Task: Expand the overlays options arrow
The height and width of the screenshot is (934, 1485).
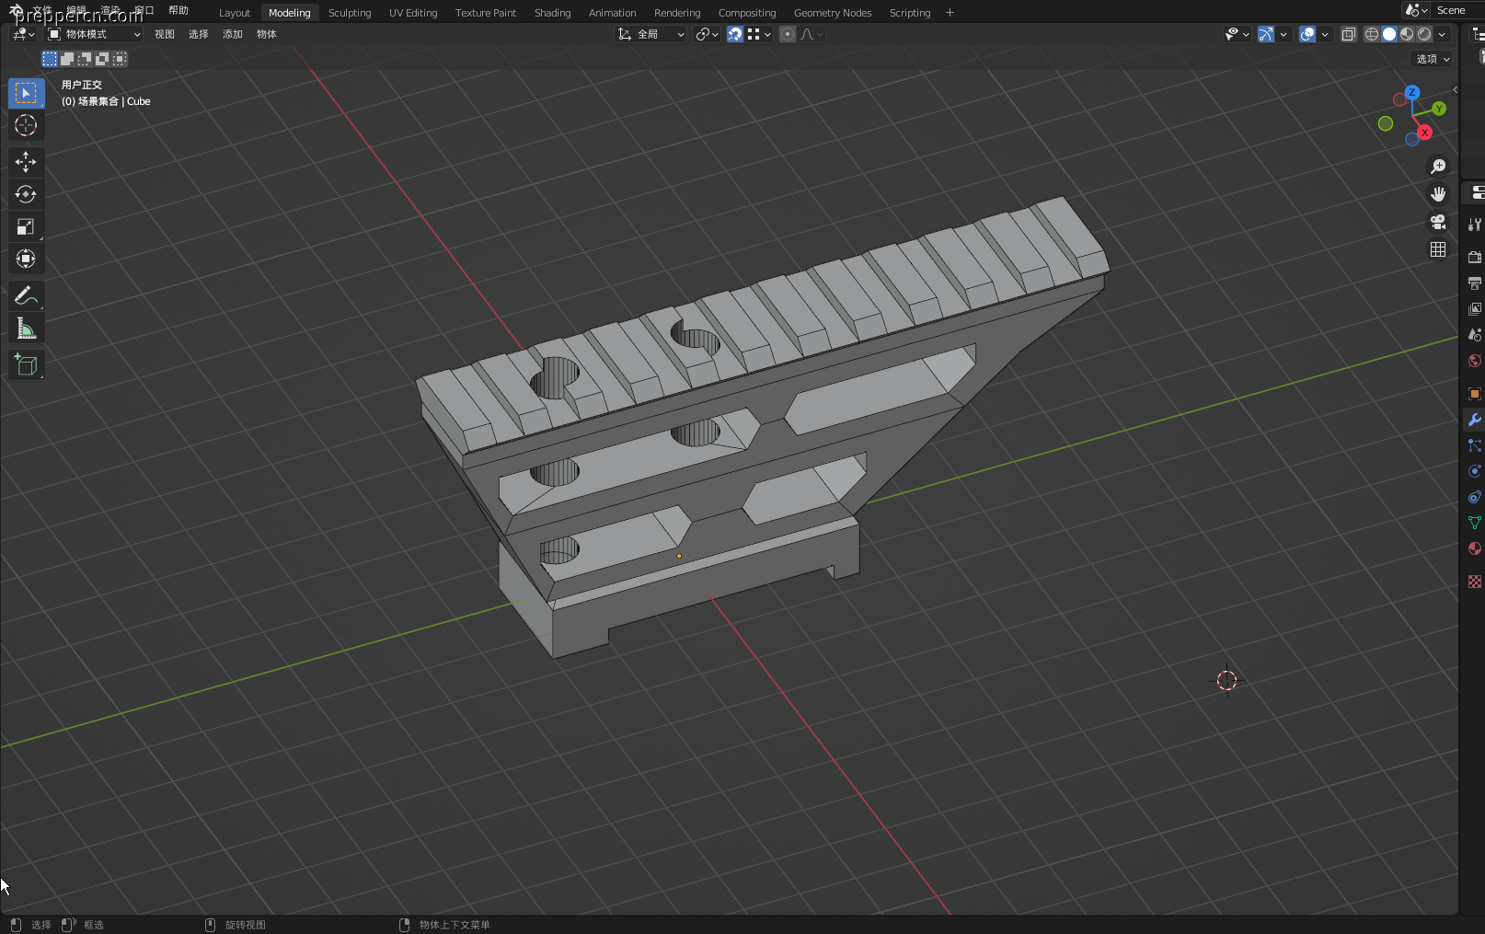Action: (1325, 34)
